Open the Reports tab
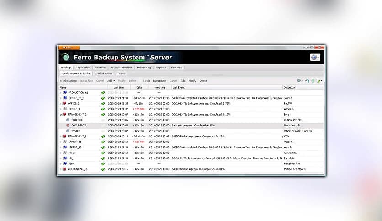The height and width of the screenshot is (221, 382). point(161,68)
